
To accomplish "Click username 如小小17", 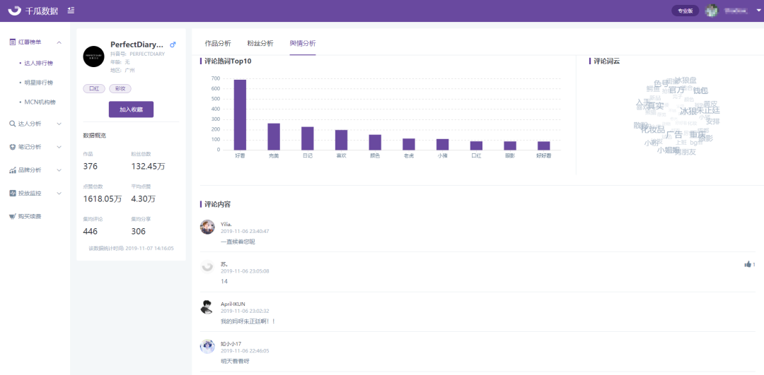I will [231, 344].
